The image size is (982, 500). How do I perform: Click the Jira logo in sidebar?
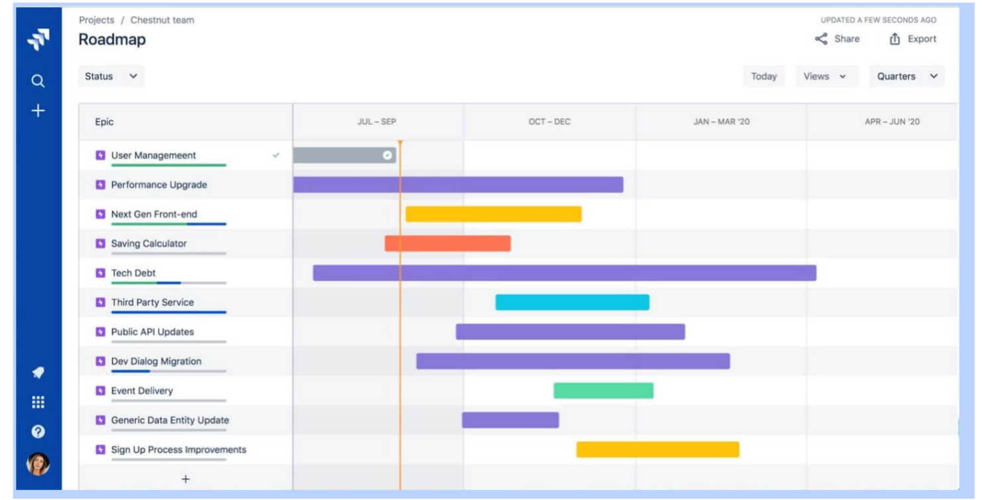tap(38, 40)
